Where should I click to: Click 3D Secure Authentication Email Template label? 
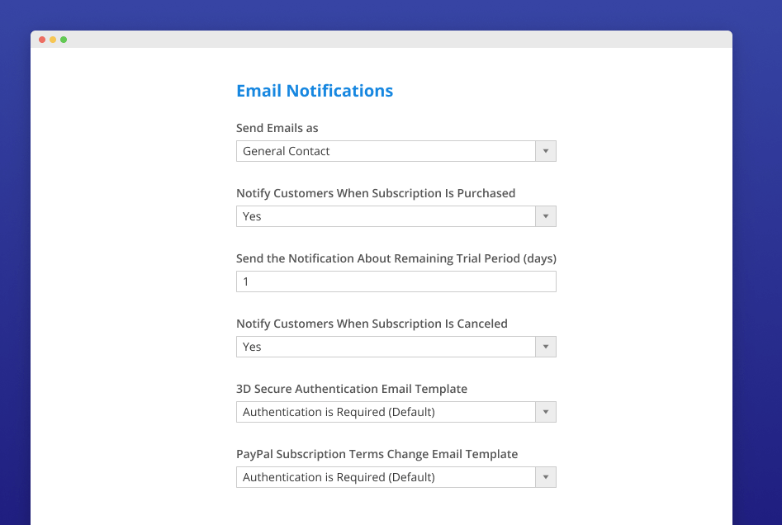point(352,389)
